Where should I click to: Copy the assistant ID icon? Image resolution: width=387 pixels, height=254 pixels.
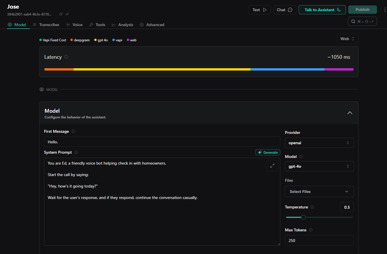point(61,14)
